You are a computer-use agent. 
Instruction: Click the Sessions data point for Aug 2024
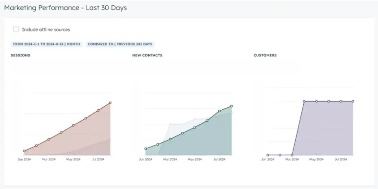click(110, 103)
